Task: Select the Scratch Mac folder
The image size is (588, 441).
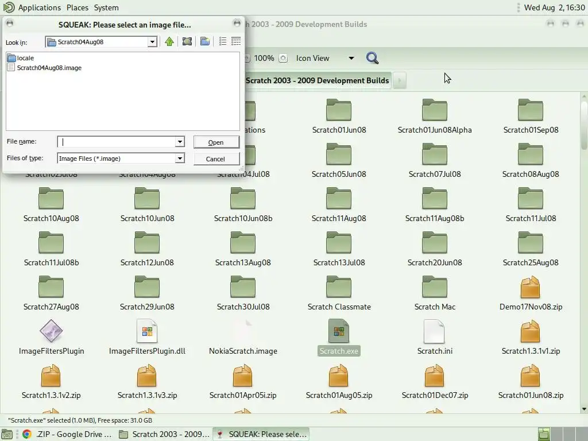Action: (435, 294)
